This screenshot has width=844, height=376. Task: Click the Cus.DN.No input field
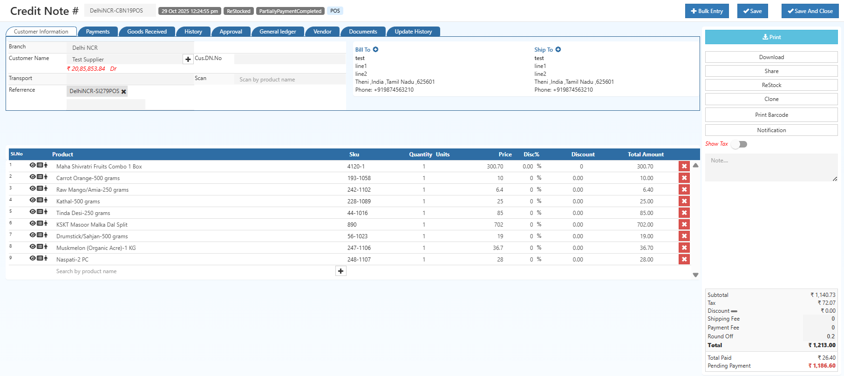(x=290, y=59)
